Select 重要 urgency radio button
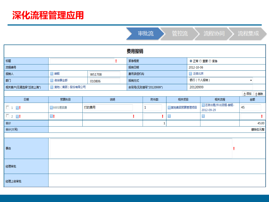 (x=200, y=61)
